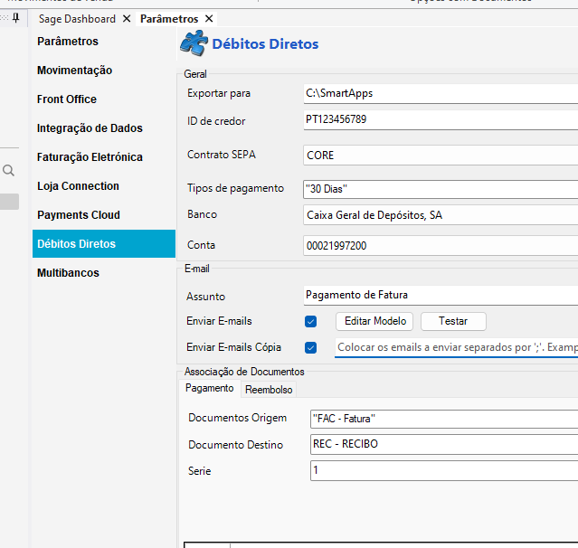The width and height of the screenshot is (578, 548).
Task: Click the Débitos Diretos page heading
Action: click(x=265, y=43)
